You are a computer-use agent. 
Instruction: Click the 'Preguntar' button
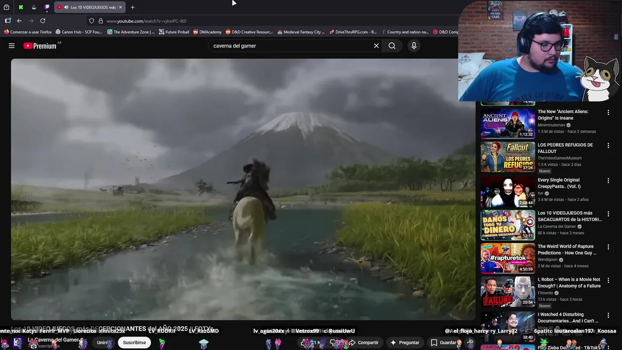click(x=404, y=343)
